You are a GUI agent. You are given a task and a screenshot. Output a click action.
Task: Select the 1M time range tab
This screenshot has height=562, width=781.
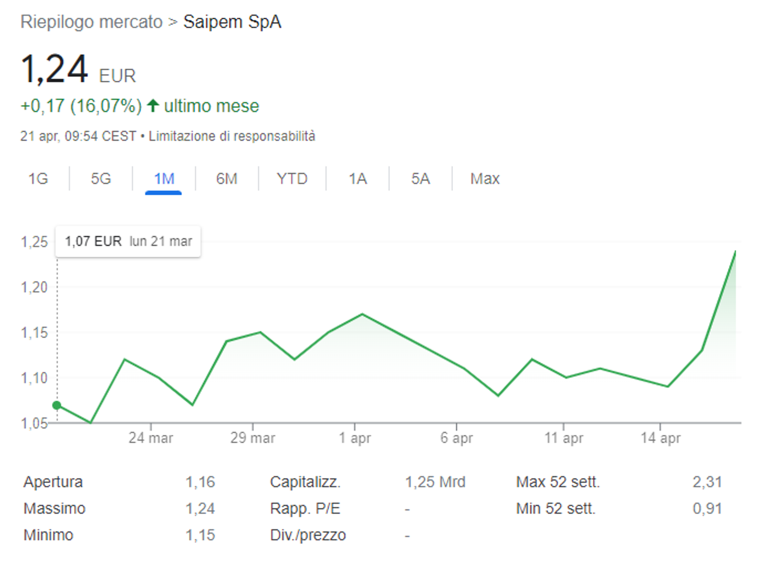[164, 179]
